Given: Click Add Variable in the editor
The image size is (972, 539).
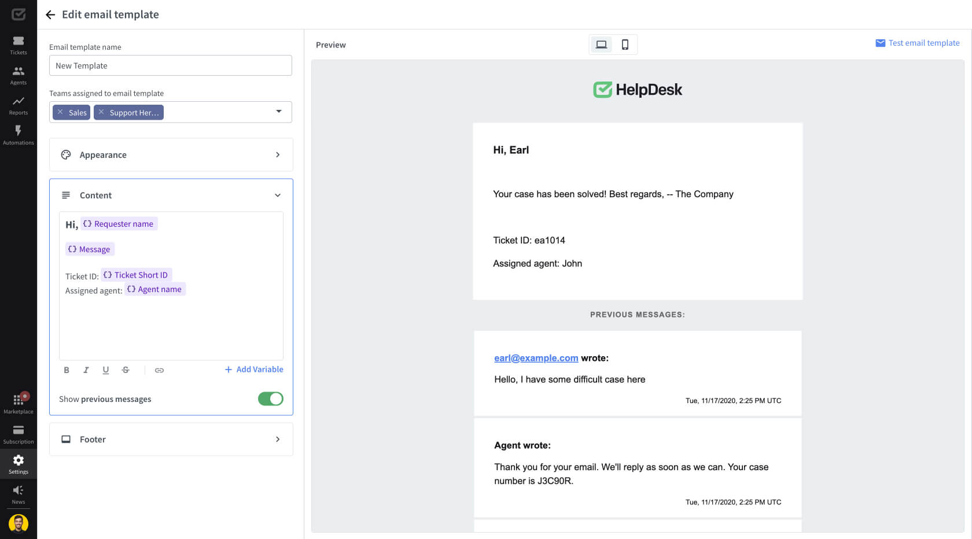Looking at the screenshot, I should [254, 370].
